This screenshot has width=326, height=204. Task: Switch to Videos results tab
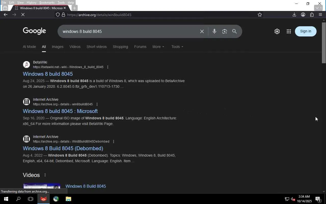point(75,47)
